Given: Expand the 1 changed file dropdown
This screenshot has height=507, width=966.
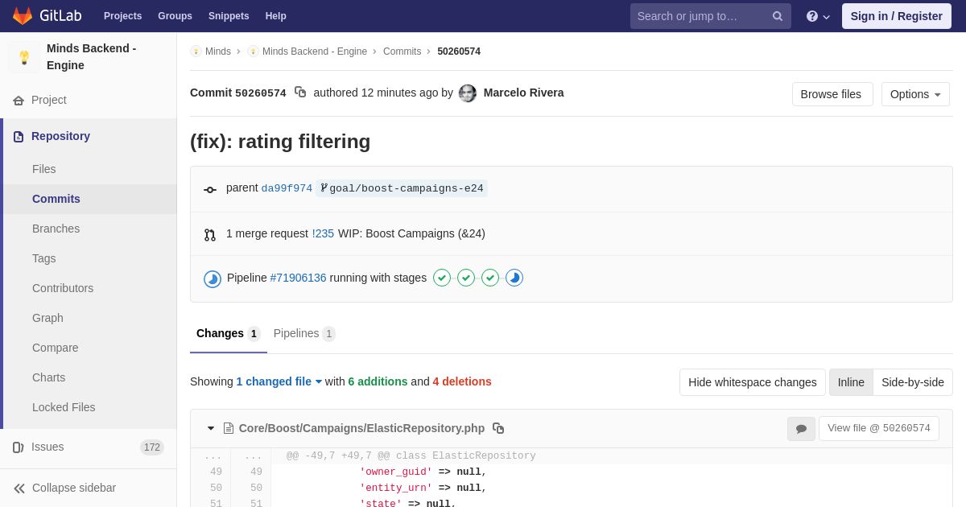Looking at the screenshot, I should click(279, 381).
